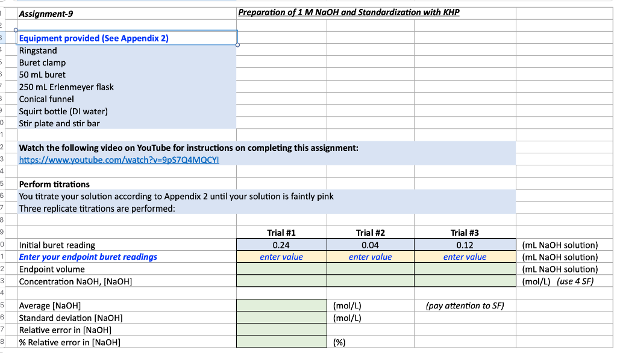Click the fill handle on the selected cell

point(238,45)
